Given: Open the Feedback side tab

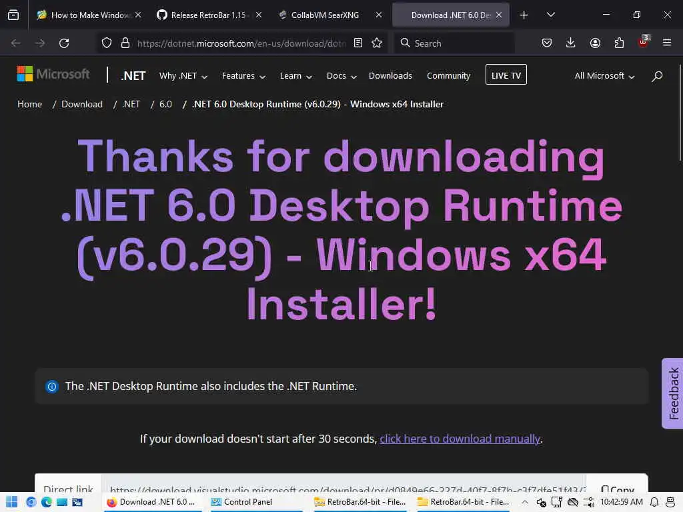Looking at the screenshot, I should click(672, 393).
